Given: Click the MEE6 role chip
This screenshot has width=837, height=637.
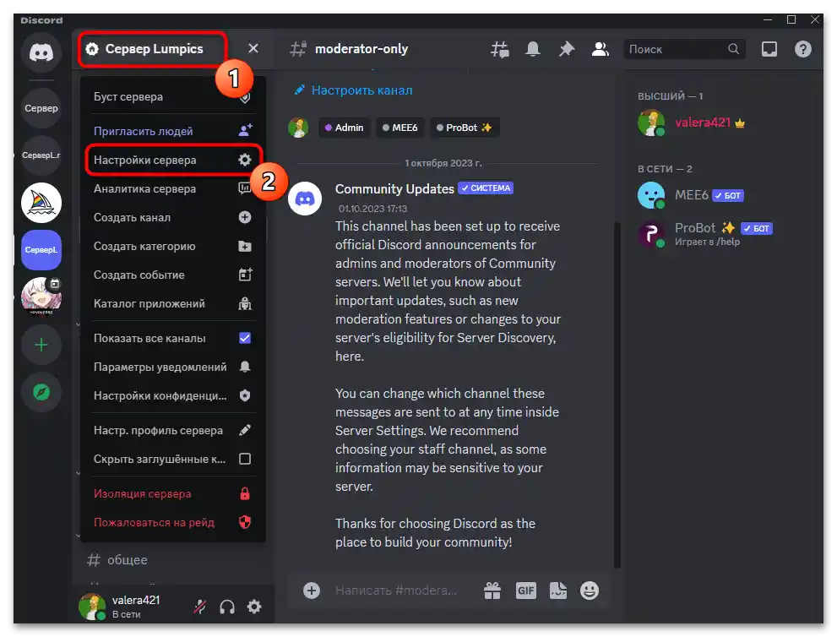Looking at the screenshot, I should pos(400,128).
